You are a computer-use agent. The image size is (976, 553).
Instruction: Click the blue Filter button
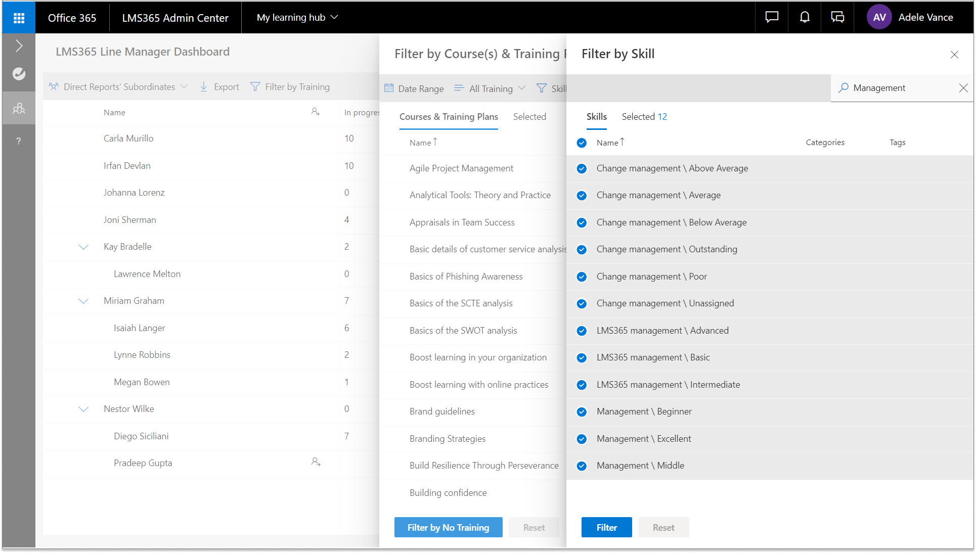coord(606,527)
